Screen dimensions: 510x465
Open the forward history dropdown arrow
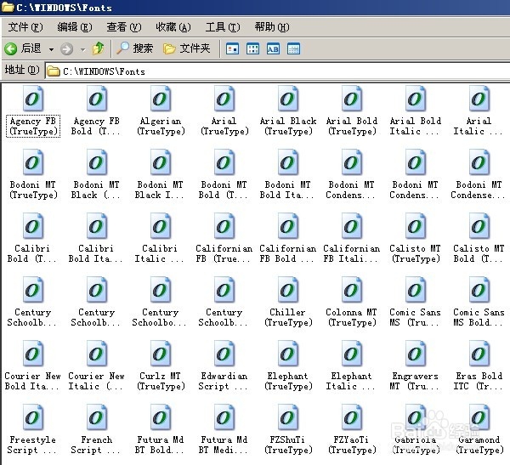[83, 49]
